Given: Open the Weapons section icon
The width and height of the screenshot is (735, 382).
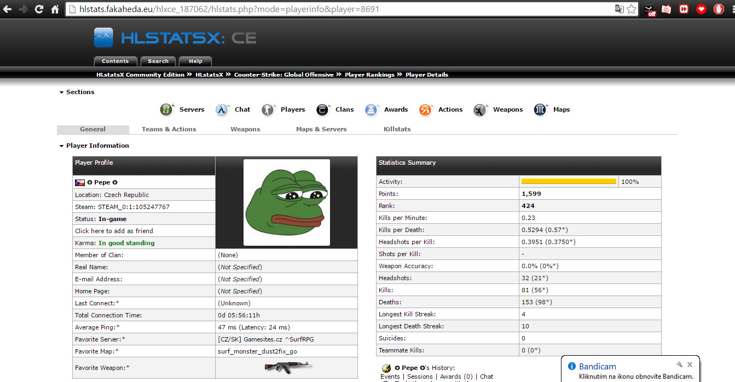Looking at the screenshot, I should tap(481, 110).
